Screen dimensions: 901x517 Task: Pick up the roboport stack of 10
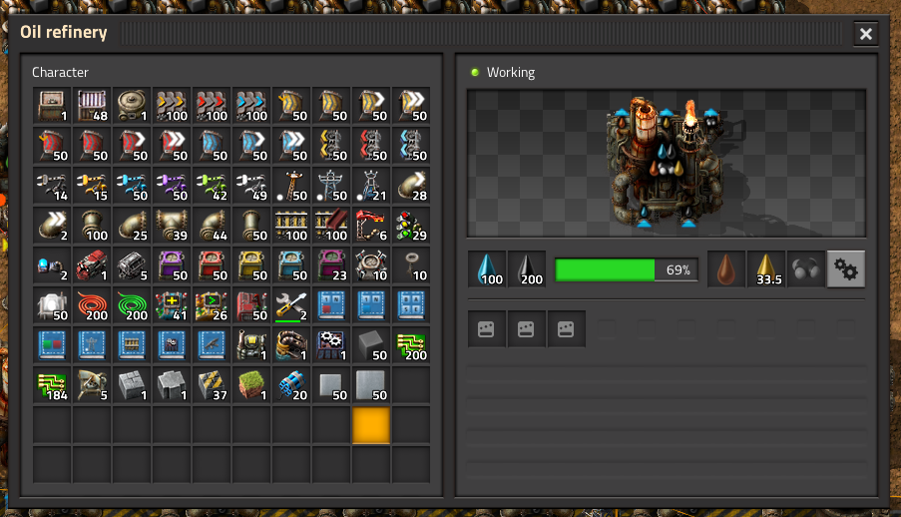[x=371, y=265]
